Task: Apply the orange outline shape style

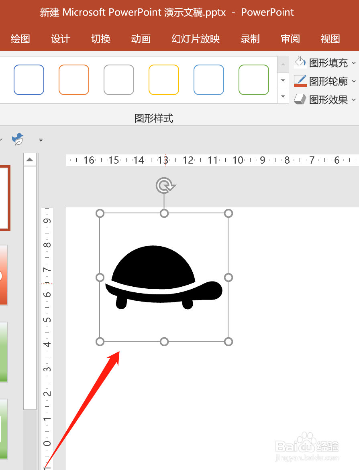Action: coord(74,80)
